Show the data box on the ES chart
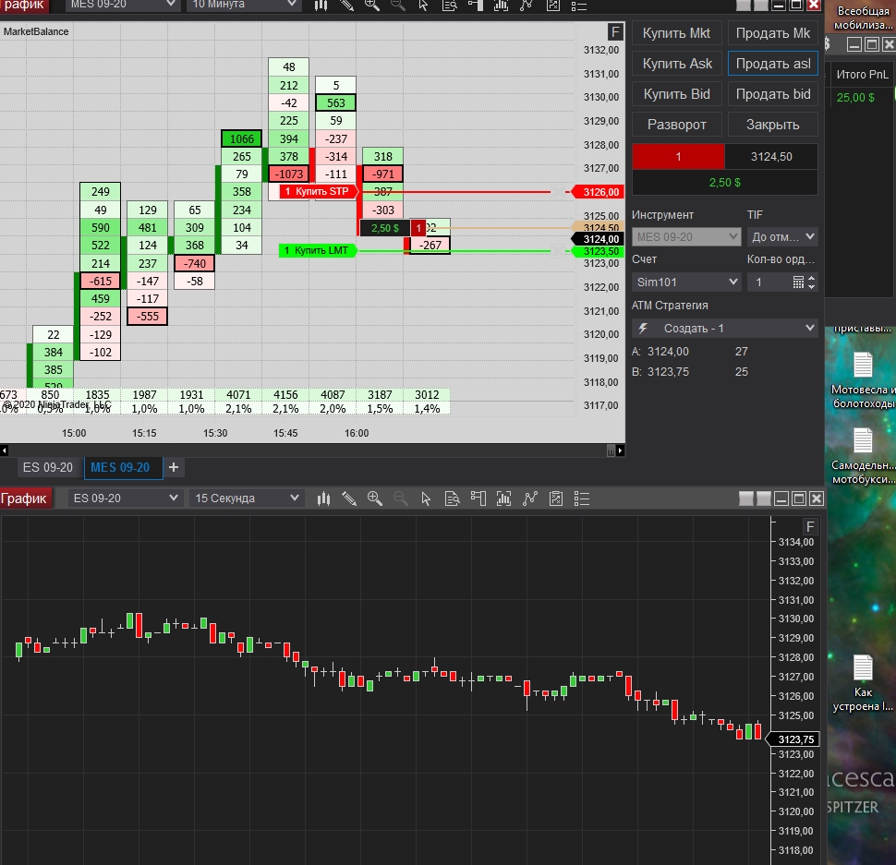This screenshot has width=896, height=865. [452, 499]
